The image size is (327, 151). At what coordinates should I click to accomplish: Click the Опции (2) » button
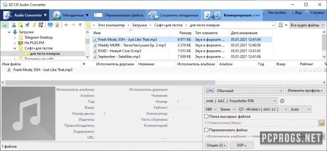coord(216,145)
